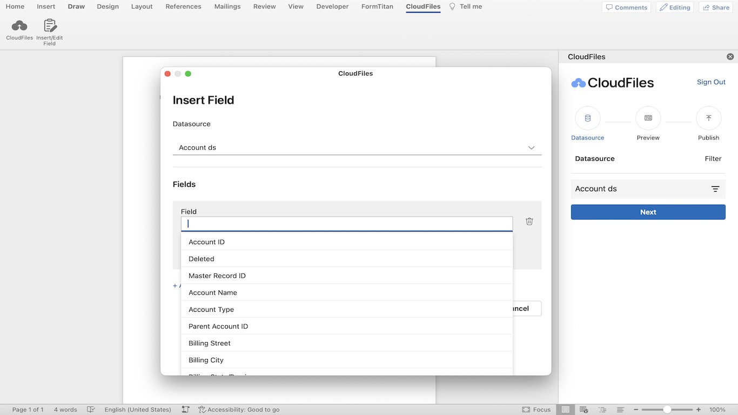The height and width of the screenshot is (415, 738).
Task: Click the Next button
Action: pos(648,212)
